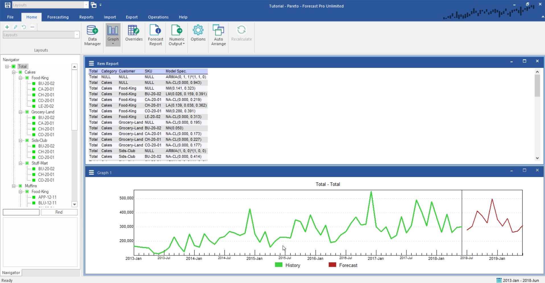Collapse the Cakes node in the Navigator
The image size is (545, 283).
coord(14,72)
